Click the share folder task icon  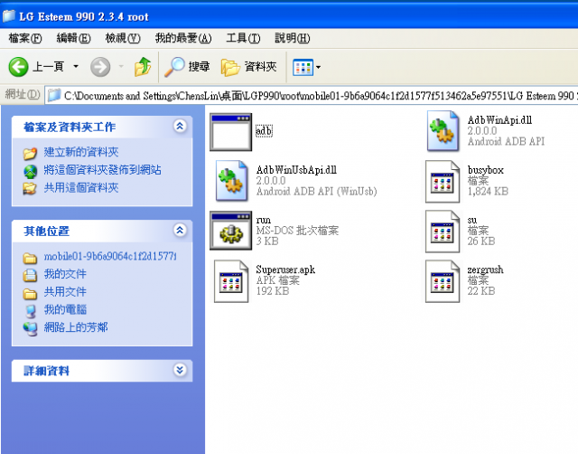pyautogui.click(x=30, y=188)
